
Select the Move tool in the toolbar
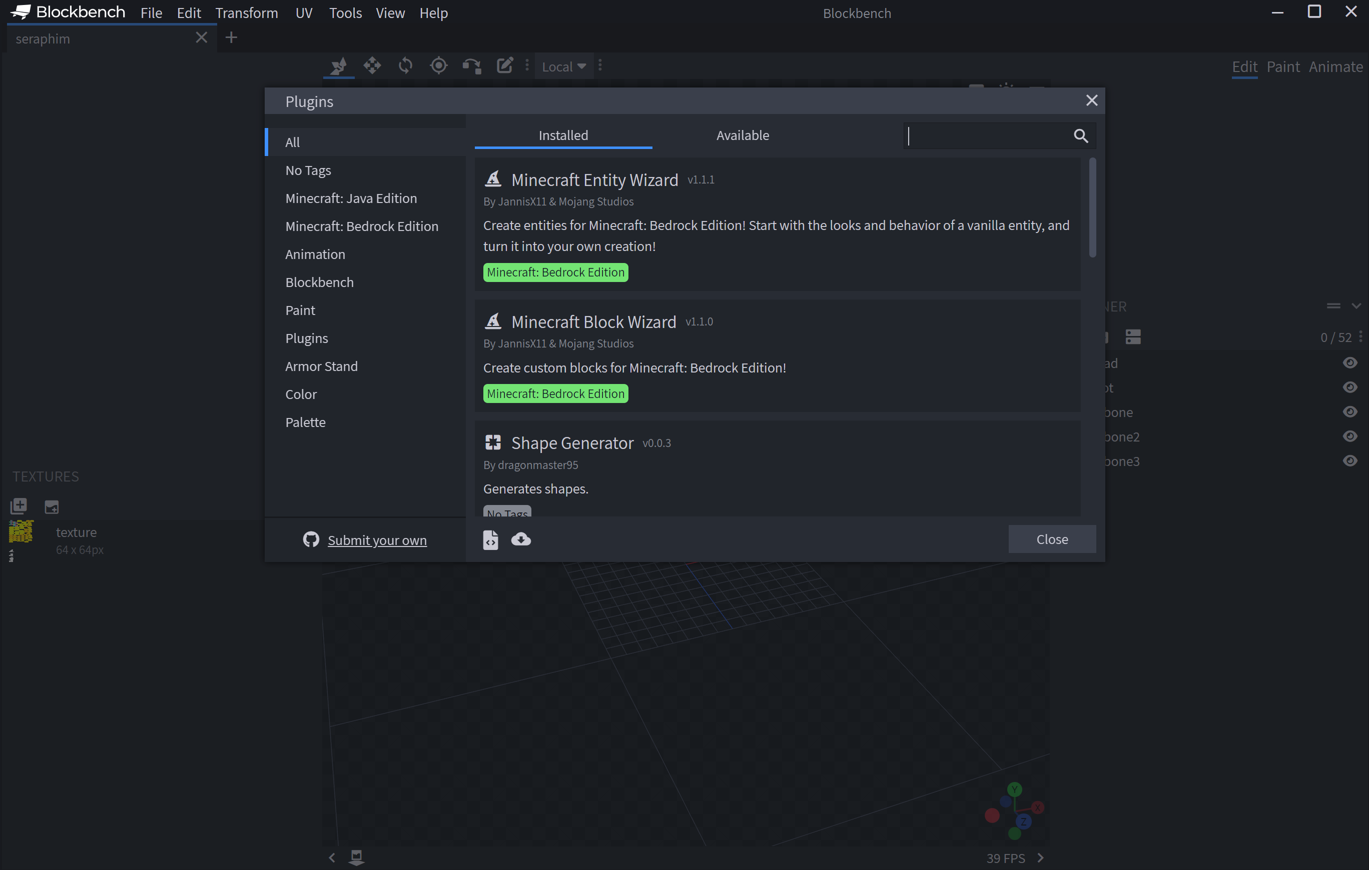(x=371, y=65)
